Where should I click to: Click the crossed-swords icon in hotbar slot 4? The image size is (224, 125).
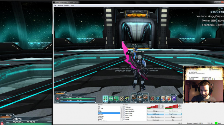point(122,98)
